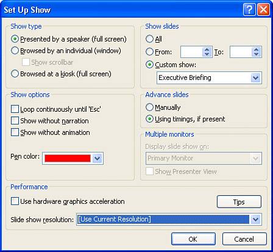Decrease the To slide number spinner
Screen dimensions: 273x252
click(256, 54)
